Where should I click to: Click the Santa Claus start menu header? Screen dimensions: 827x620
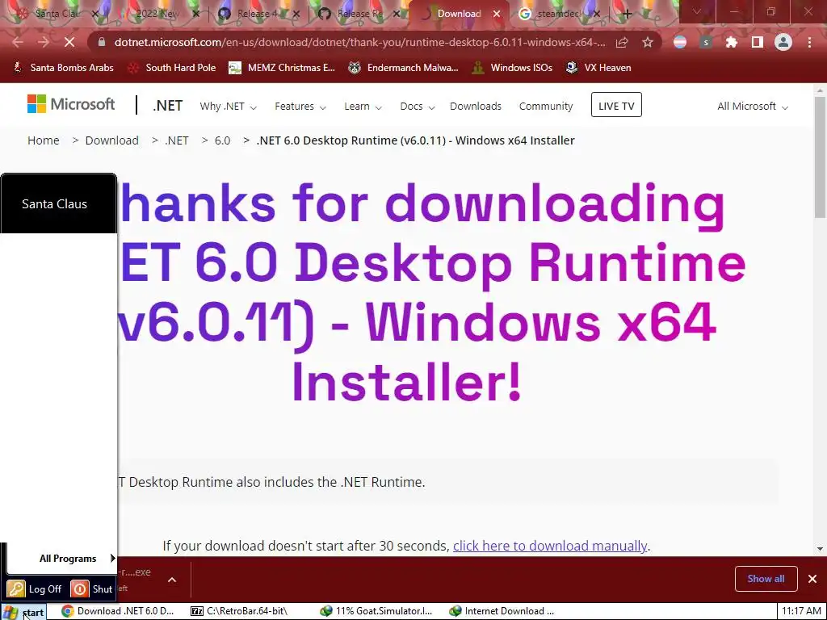(x=58, y=203)
